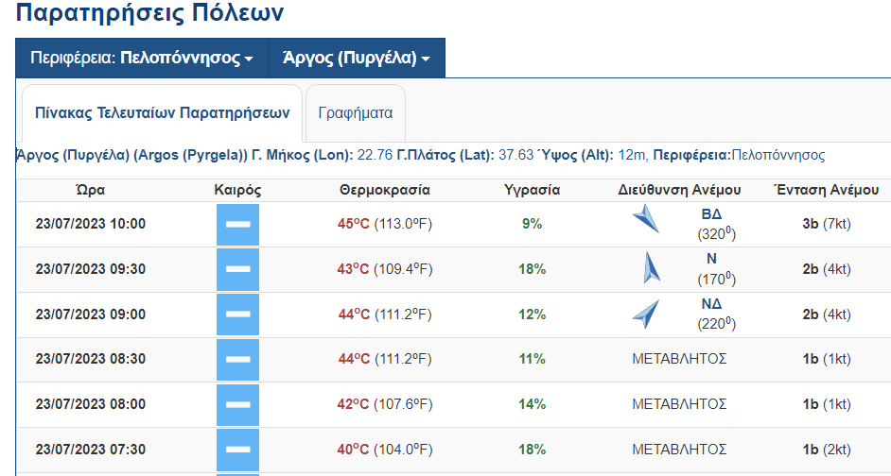
Task: Click the ΝΔ wind direction arrow icon
Action: click(646, 314)
